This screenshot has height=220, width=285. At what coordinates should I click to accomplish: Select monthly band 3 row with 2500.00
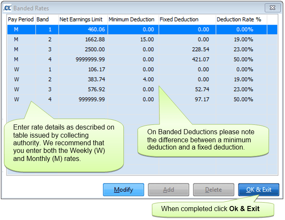click(x=142, y=50)
